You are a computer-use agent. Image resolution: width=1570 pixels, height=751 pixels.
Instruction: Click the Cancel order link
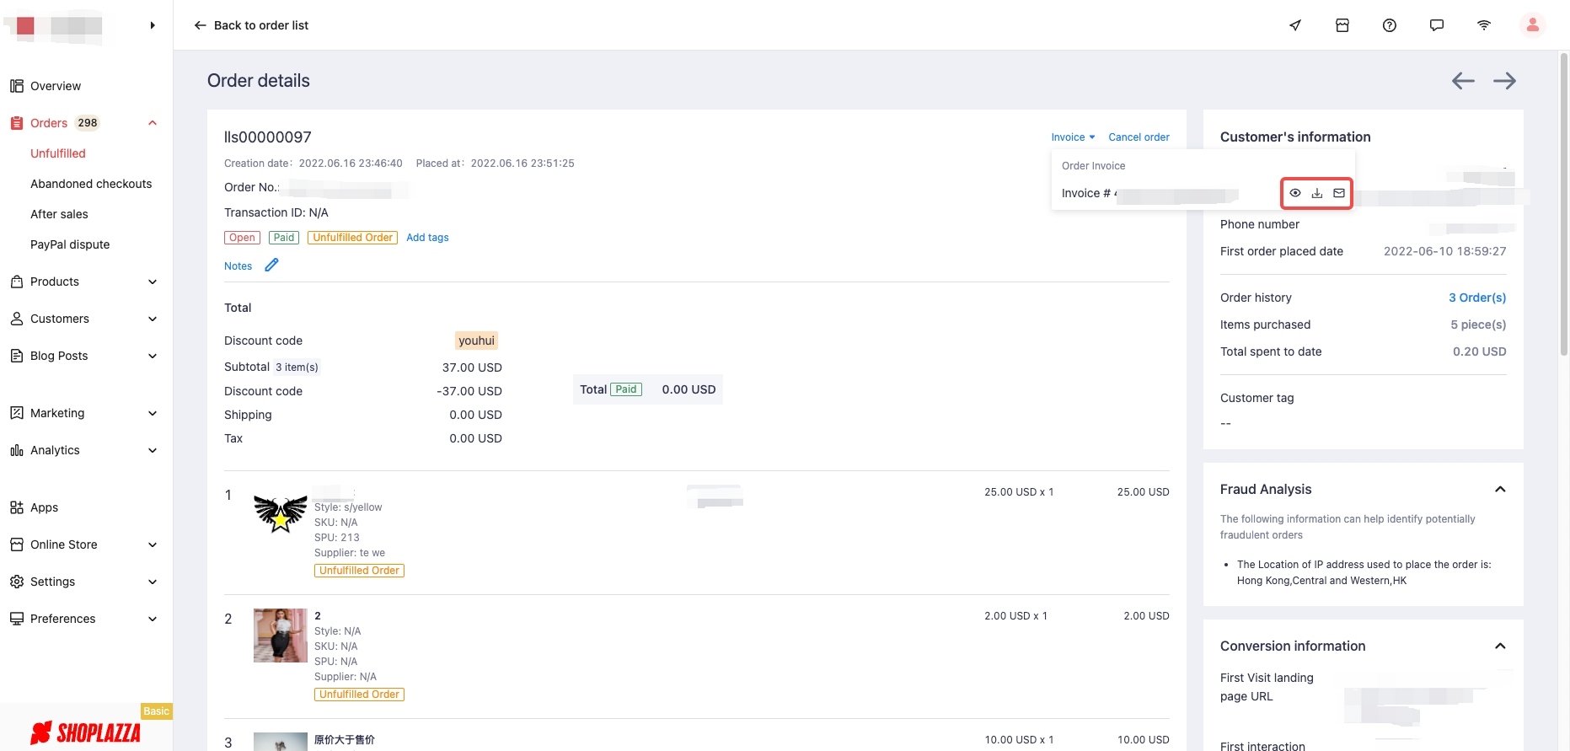pos(1139,137)
